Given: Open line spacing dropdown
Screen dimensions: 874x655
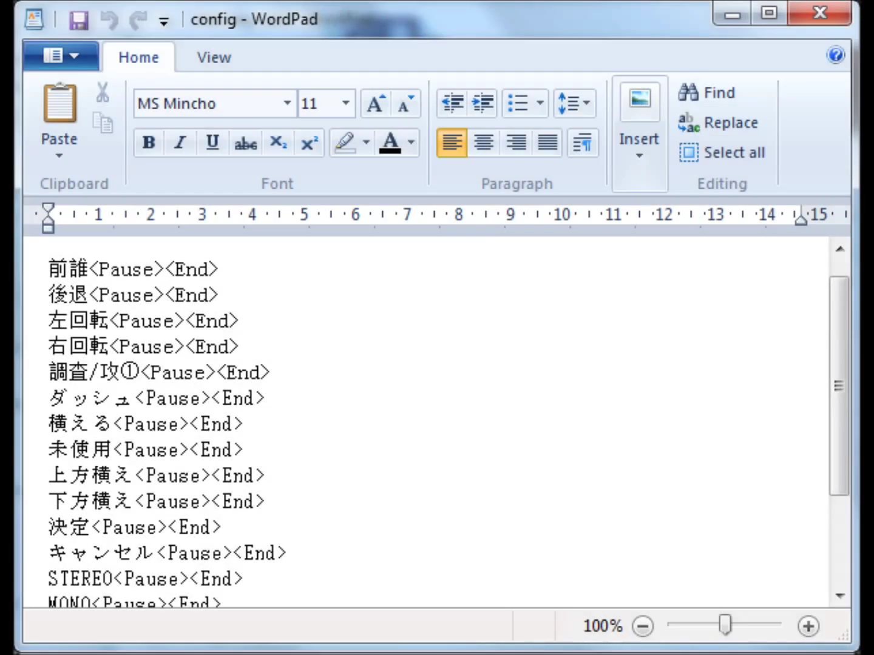Looking at the screenshot, I should [x=574, y=103].
